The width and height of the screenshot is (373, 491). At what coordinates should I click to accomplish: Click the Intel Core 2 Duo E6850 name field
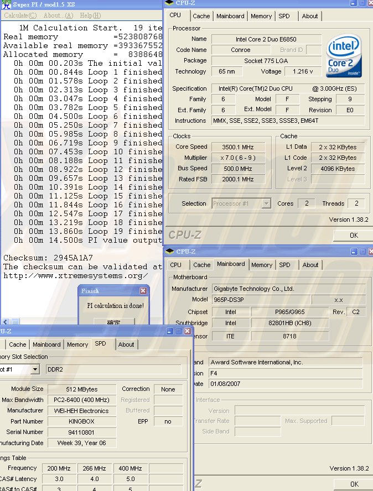[266, 39]
